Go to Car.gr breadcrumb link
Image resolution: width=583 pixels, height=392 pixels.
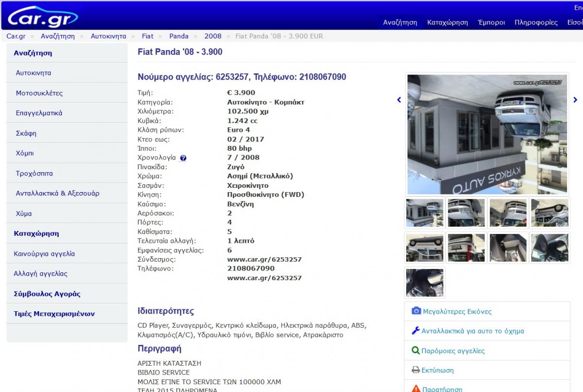click(x=16, y=36)
